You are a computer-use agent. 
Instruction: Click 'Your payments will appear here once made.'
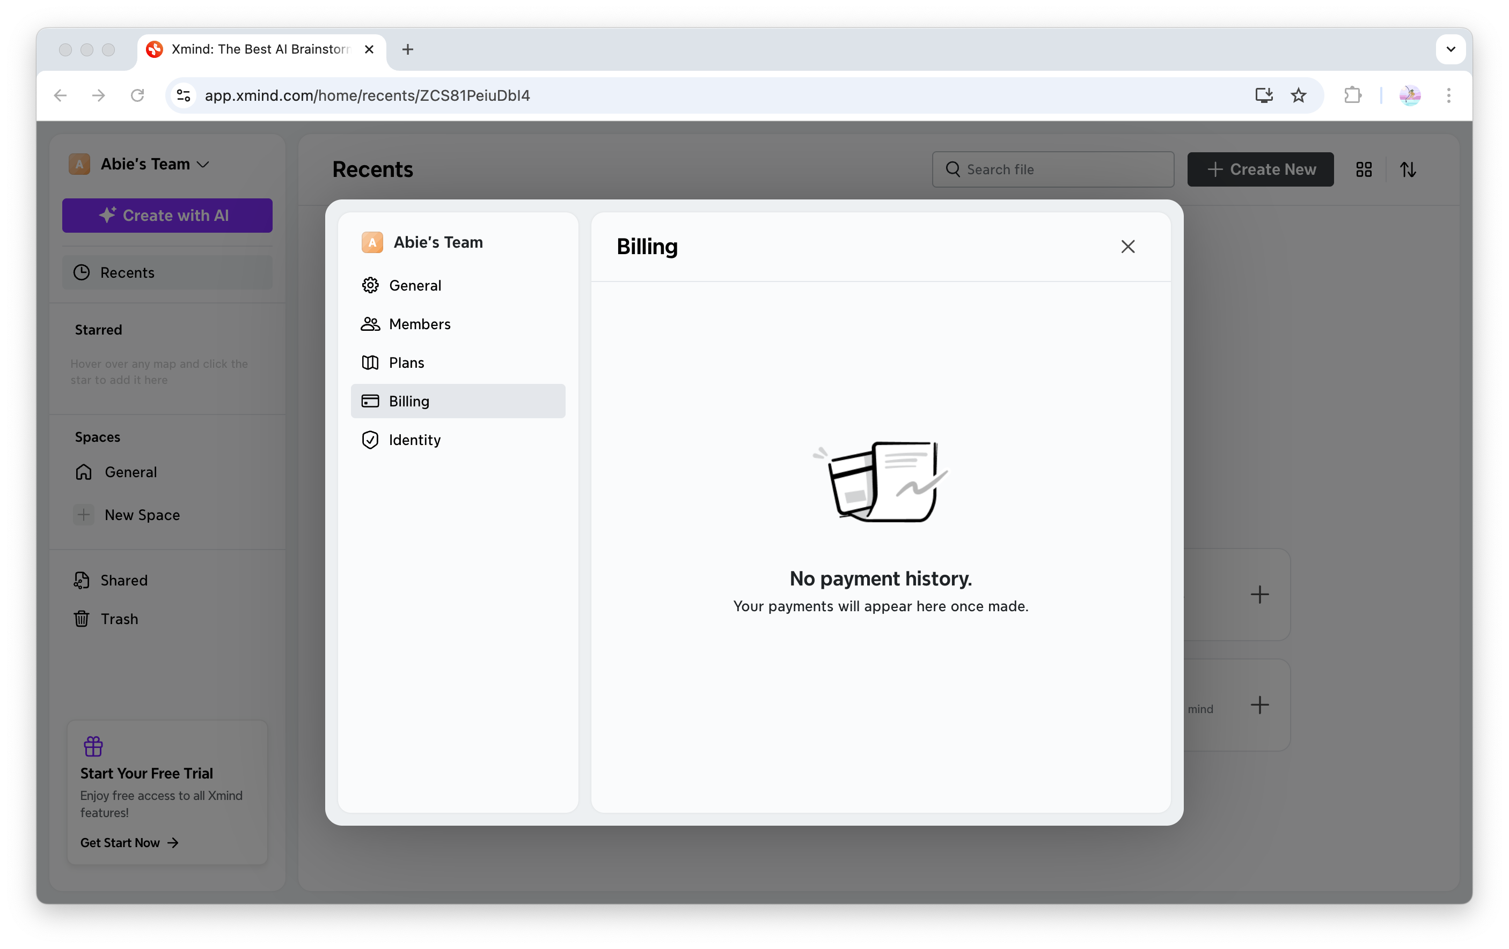pos(881,606)
